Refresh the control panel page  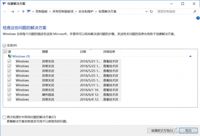[151, 12]
